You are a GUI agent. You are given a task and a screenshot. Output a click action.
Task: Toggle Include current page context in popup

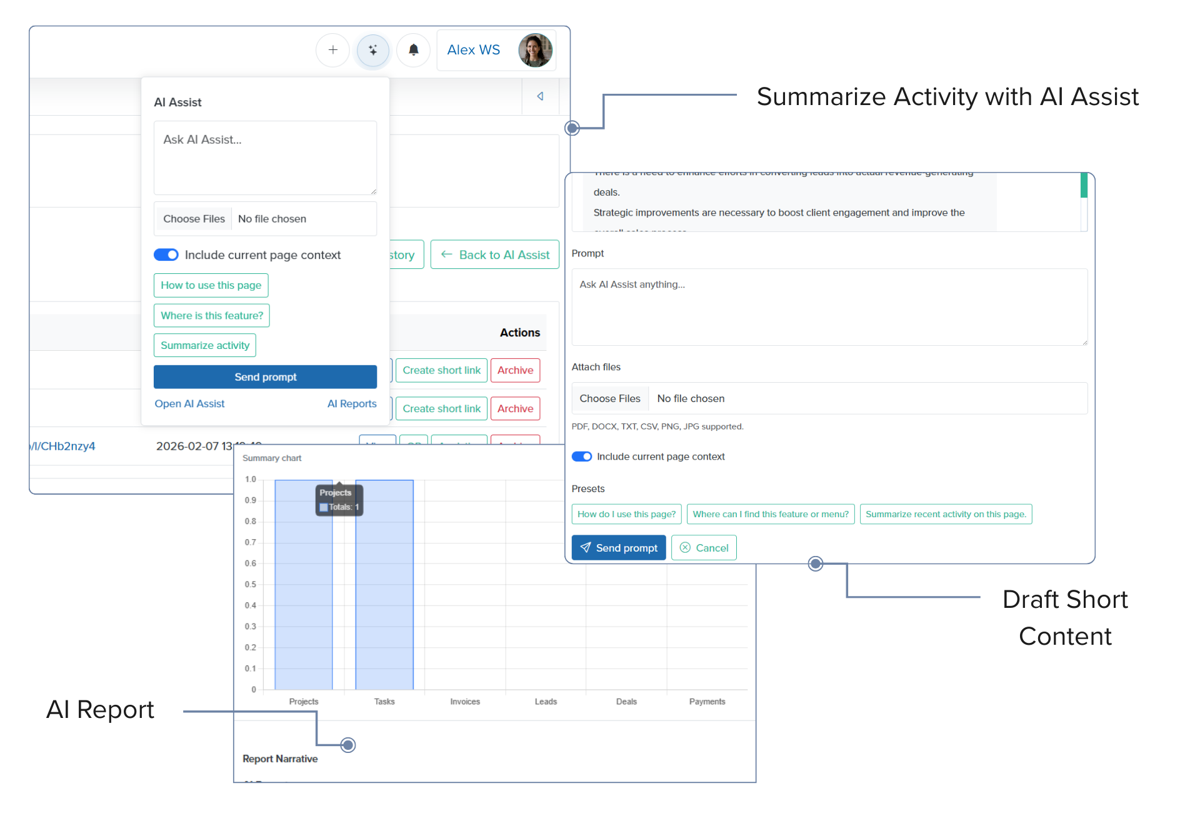point(166,255)
